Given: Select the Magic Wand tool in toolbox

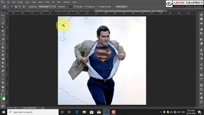Looking at the screenshot, I should [3, 27].
